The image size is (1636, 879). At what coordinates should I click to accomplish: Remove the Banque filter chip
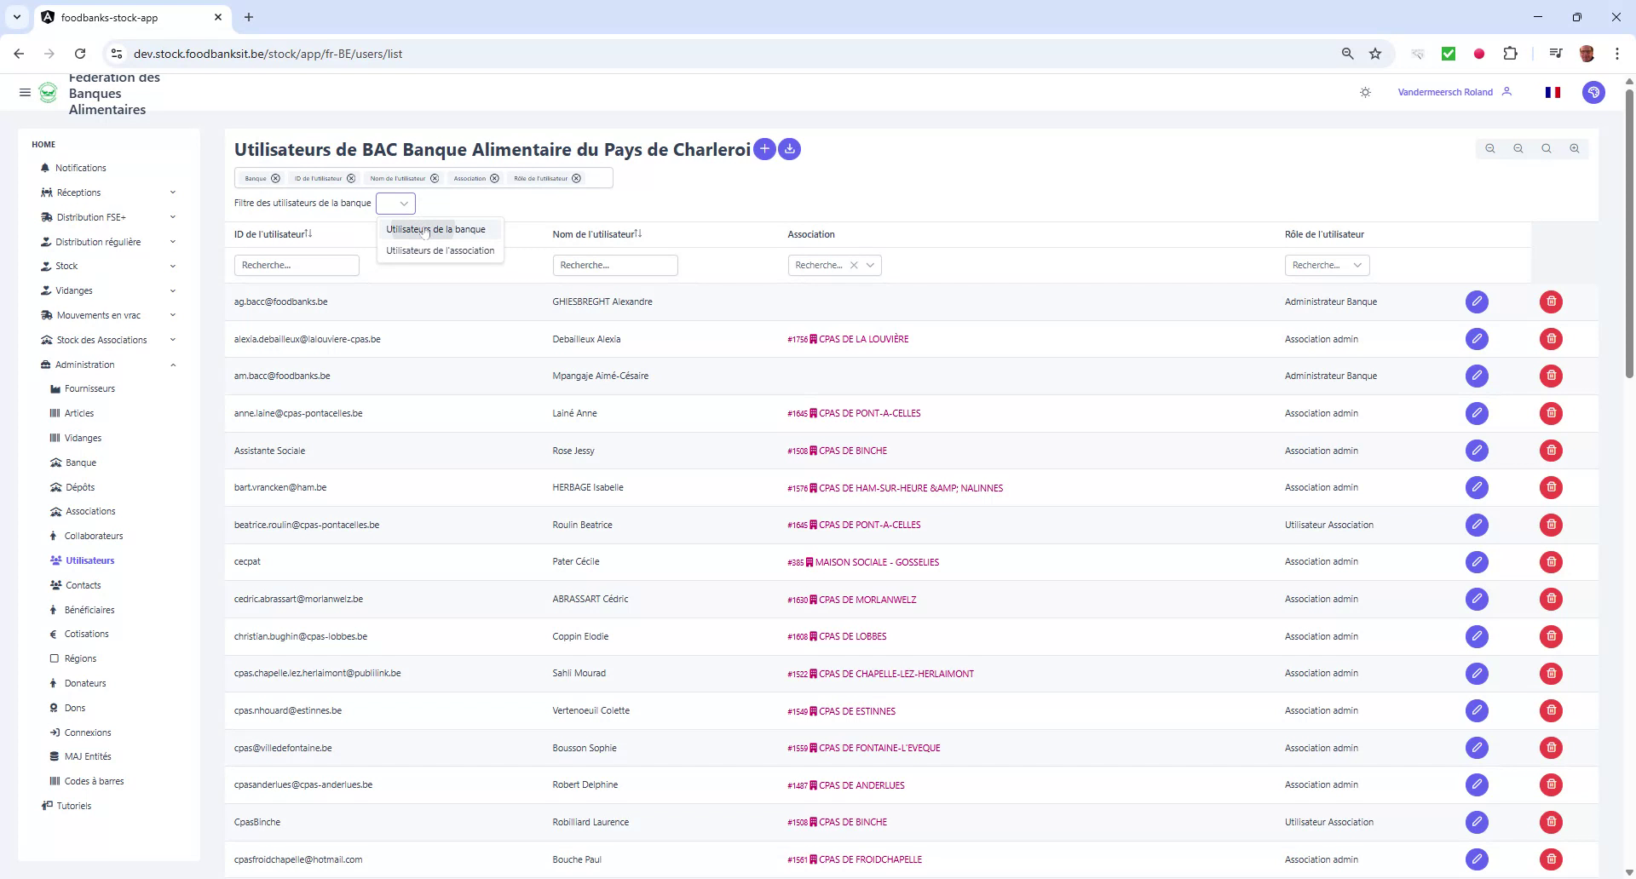(x=274, y=178)
